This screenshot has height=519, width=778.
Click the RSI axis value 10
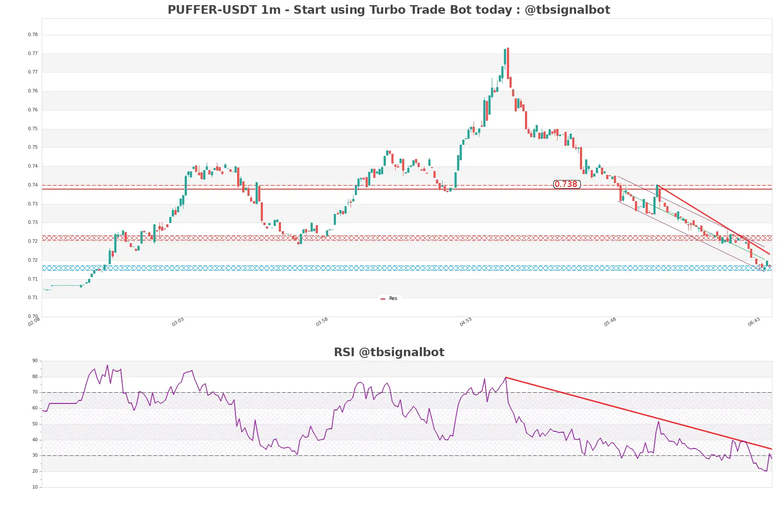(x=35, y=487)
